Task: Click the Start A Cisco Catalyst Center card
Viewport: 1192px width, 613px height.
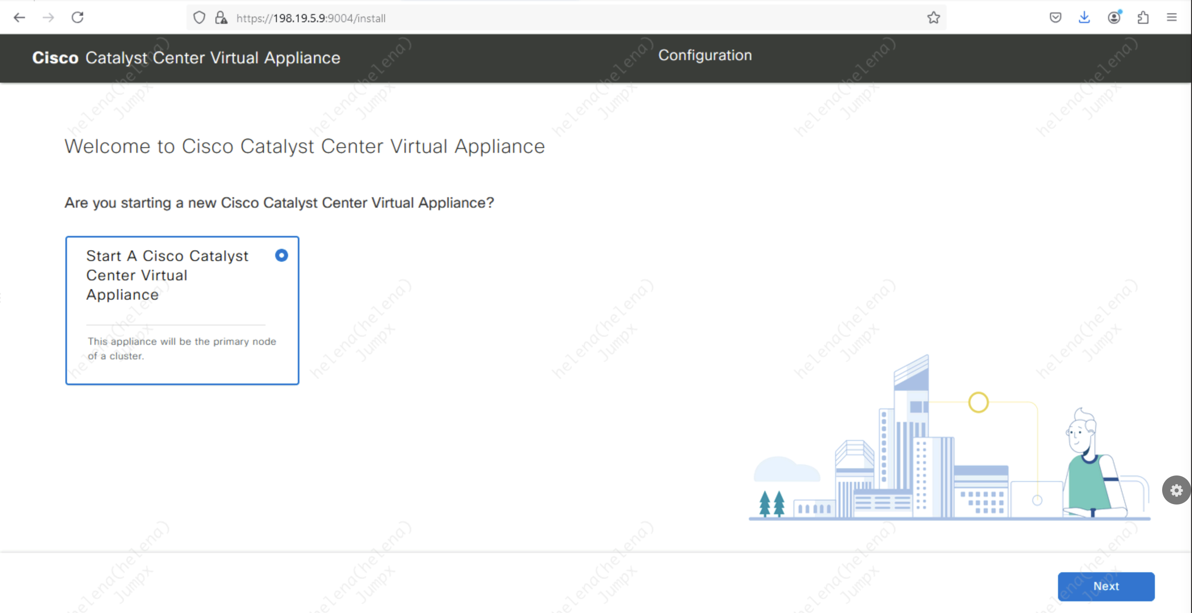Action: [182, 310]
